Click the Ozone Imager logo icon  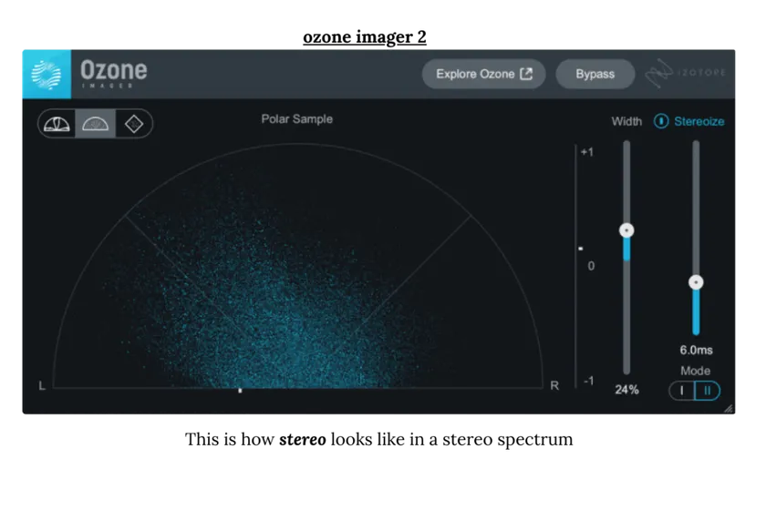47,74
